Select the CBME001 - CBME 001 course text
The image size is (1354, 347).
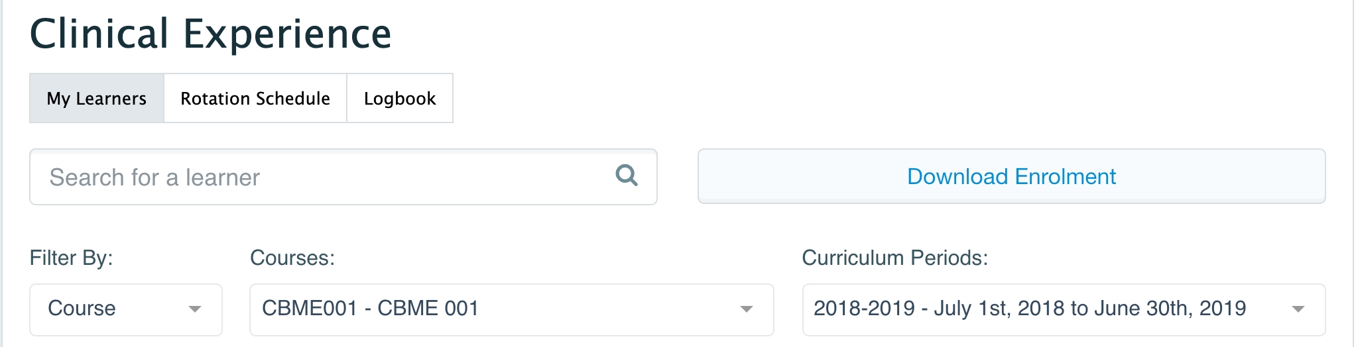point(370,309)
